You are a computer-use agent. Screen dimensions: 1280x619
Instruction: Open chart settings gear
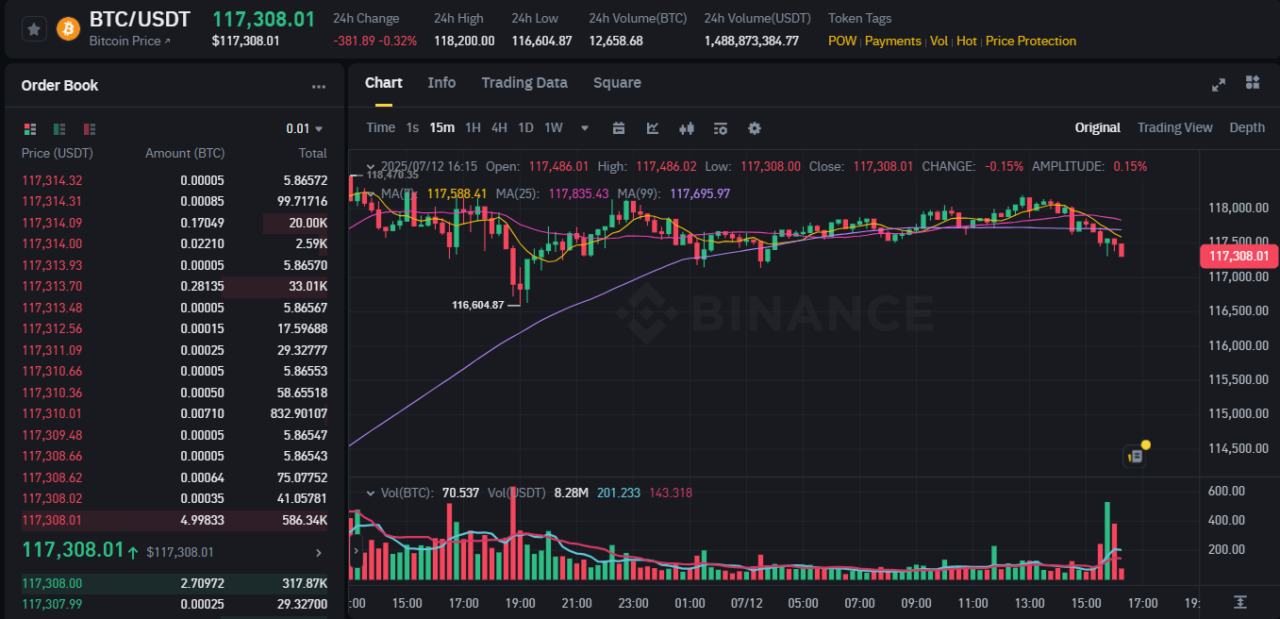coord(755,128)
